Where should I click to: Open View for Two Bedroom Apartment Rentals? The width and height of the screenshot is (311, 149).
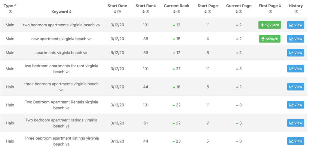[x=296, y=105]
